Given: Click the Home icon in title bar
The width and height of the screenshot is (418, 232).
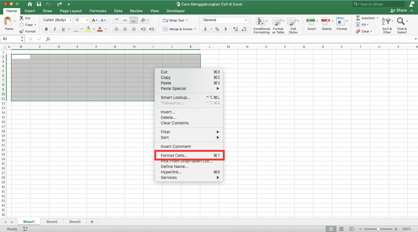Looking at the screenshot, I should [x=30, y=4].
